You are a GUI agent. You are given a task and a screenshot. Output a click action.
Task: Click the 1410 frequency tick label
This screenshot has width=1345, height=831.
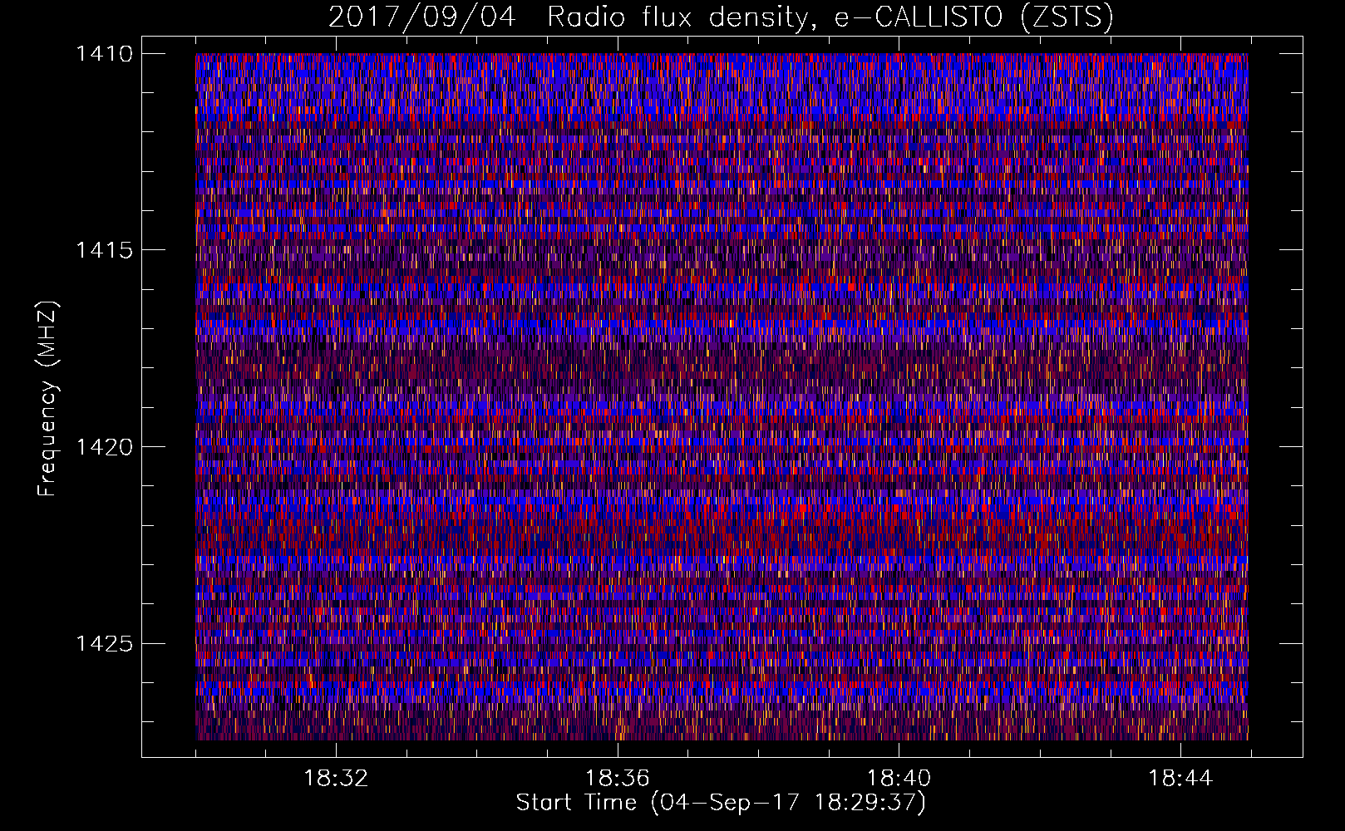[104, 53]
